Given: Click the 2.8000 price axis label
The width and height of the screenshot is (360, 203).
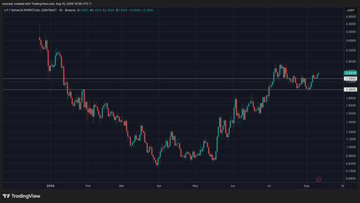Looking at the screenshot, I should coord(350,61).
